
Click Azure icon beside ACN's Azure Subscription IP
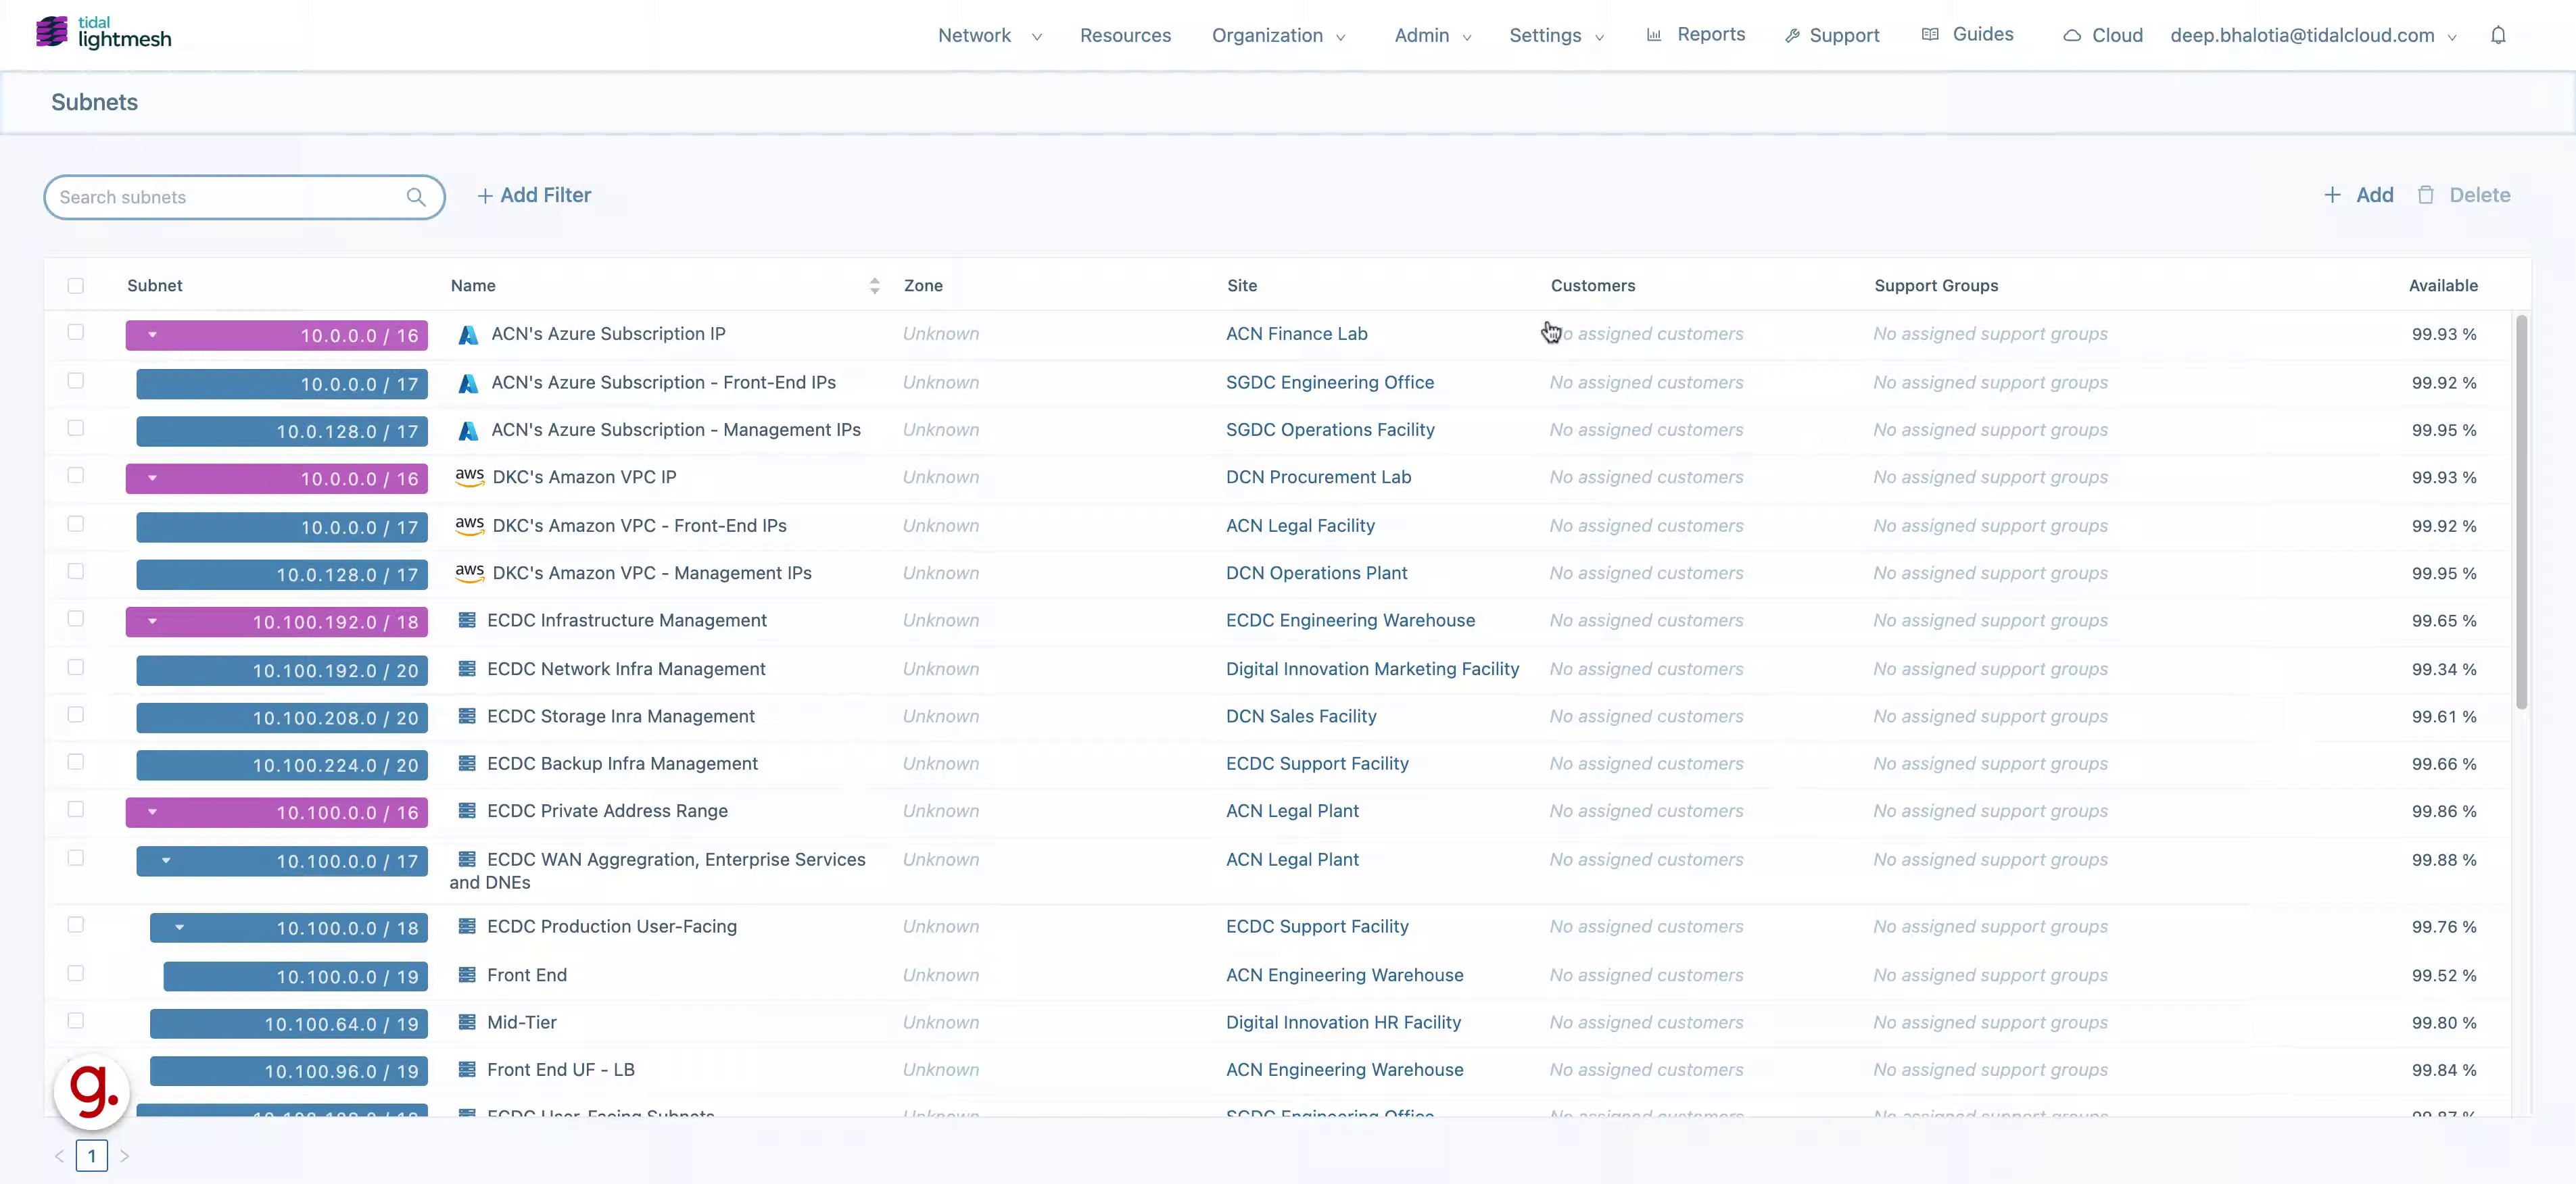(467, 335)
